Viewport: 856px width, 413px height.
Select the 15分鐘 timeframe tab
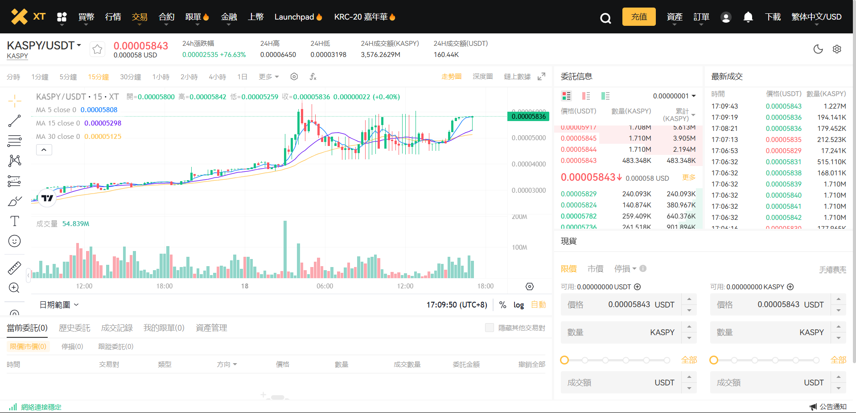[98, 77]
